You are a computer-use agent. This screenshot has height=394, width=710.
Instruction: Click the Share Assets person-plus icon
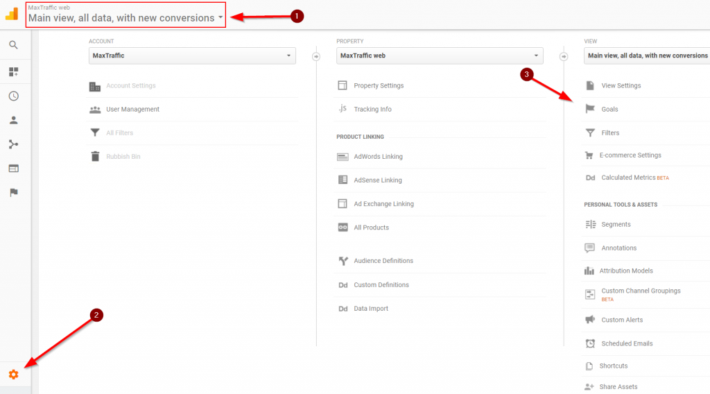pyautogui.click(x=589, y=387)
